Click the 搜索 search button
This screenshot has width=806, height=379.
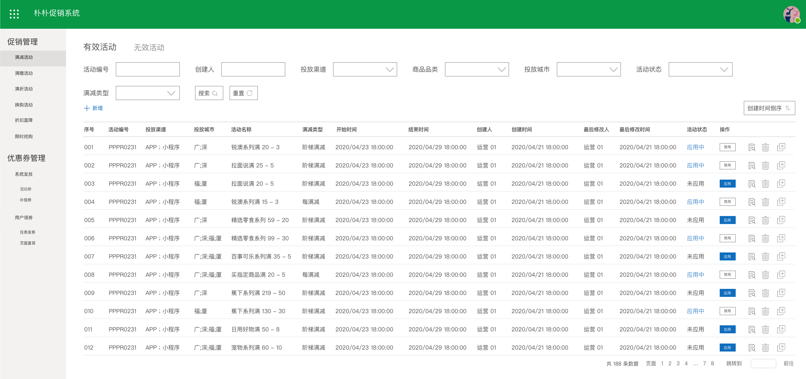[x=209, y=93]
